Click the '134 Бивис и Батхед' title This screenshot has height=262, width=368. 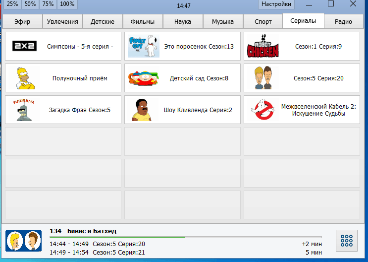tap(83, 231)
